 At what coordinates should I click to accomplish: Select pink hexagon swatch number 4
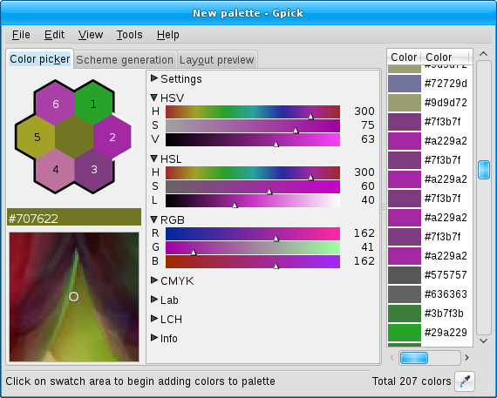click(56, 170)
